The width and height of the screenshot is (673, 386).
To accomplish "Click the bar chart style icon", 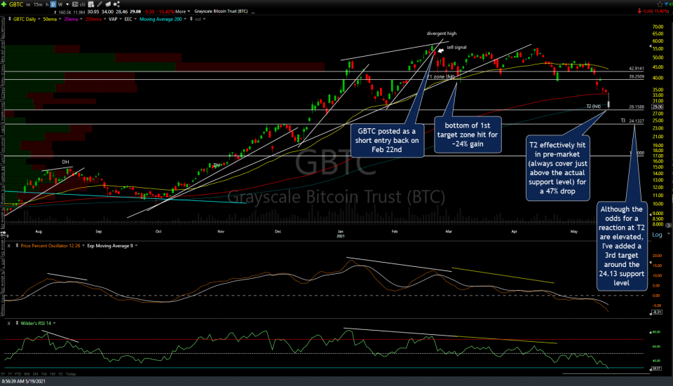I will [83, 4].
